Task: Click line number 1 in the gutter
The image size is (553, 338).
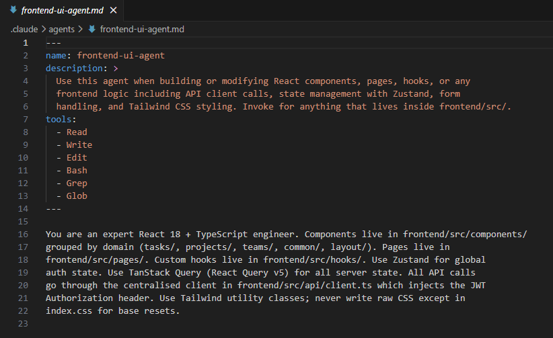Action: [26, 43]
